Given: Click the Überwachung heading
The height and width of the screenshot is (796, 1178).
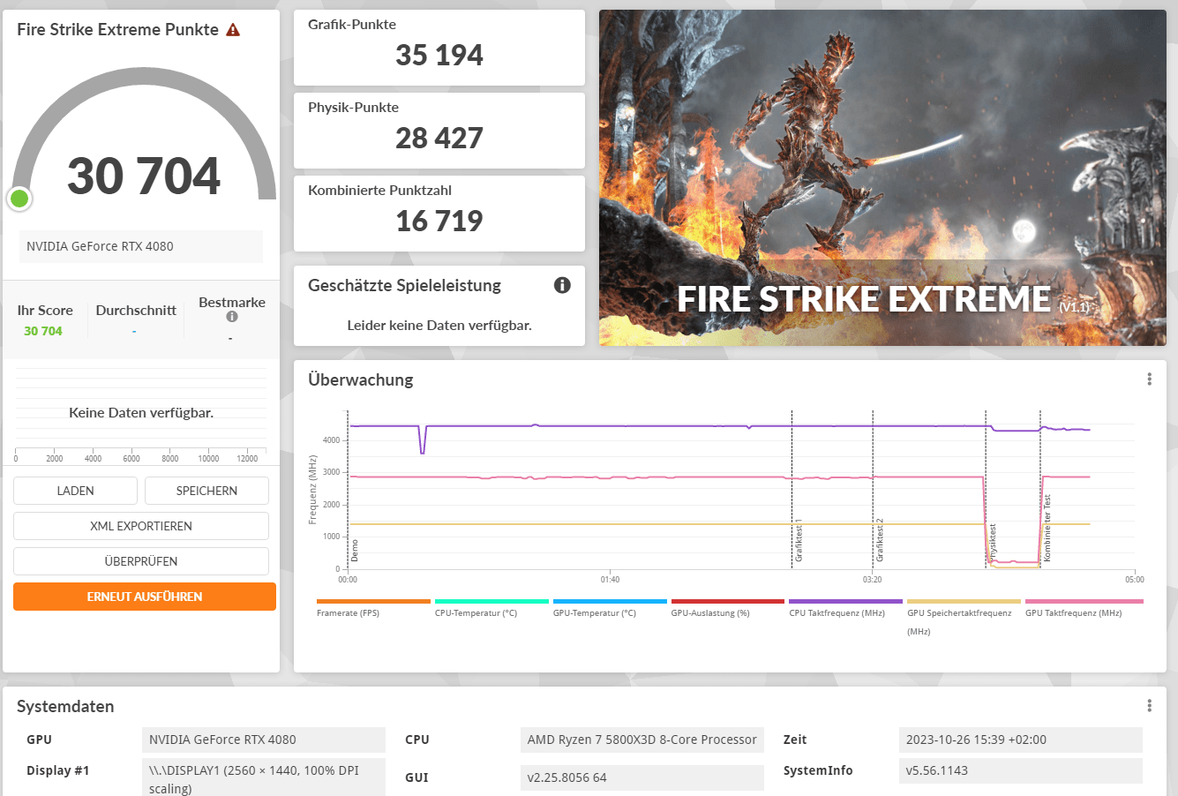Looking at the screenshot, I should (361, 380).
